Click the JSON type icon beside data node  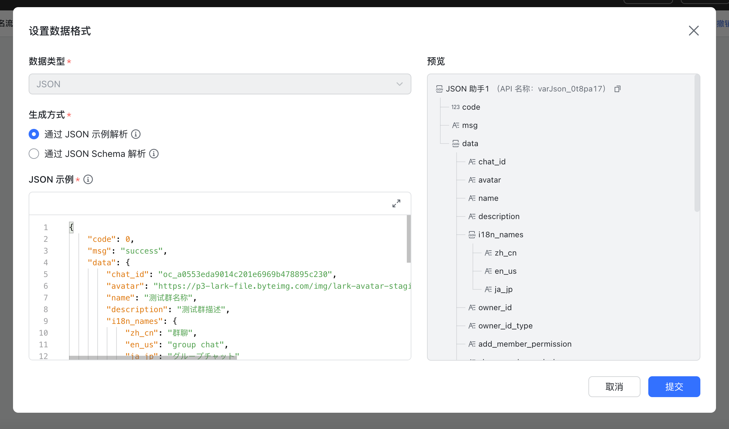(456, 143)
